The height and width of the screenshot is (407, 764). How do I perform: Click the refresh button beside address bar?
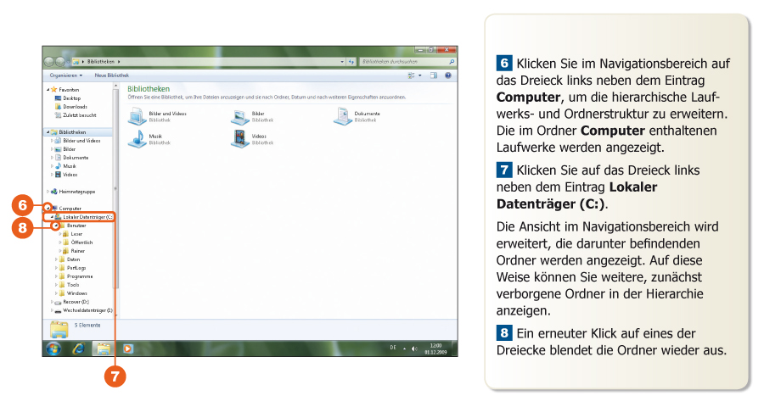tap(351, 62)
